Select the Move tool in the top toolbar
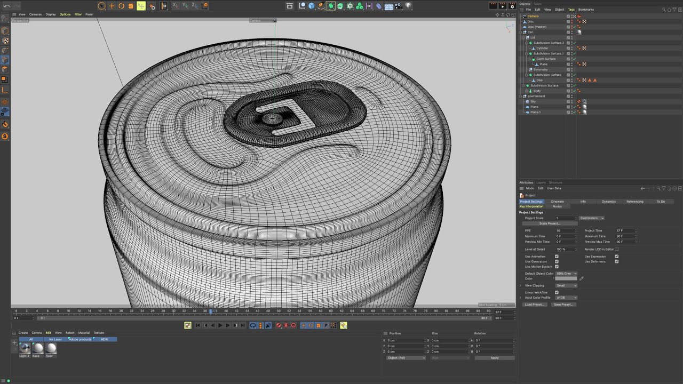 [x=112, y=6]
